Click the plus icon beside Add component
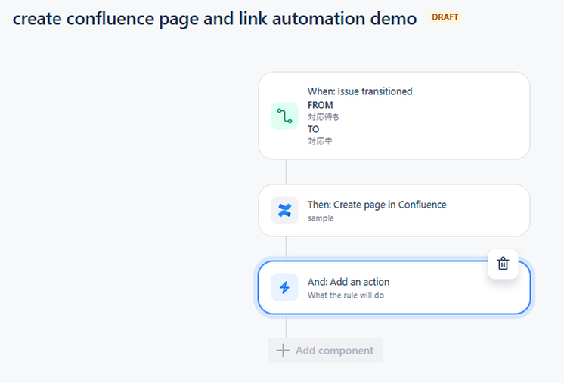The image size is (564, 383). 283,350
